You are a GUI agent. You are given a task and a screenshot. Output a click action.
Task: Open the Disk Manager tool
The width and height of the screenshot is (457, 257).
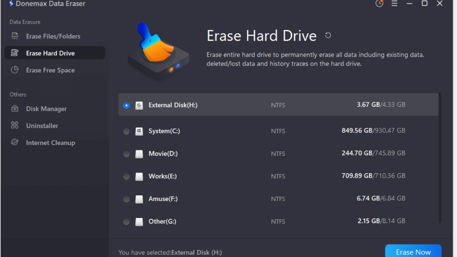(55, 109)
